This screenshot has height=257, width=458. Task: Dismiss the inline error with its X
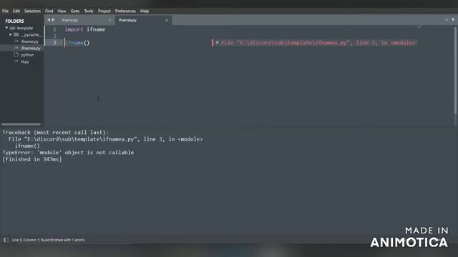tap(217, 43)
